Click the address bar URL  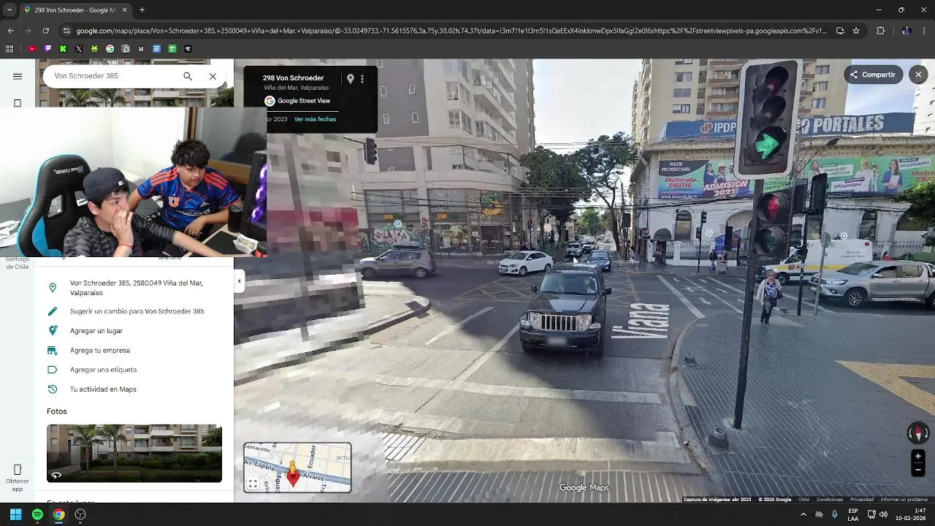(451, 31)
